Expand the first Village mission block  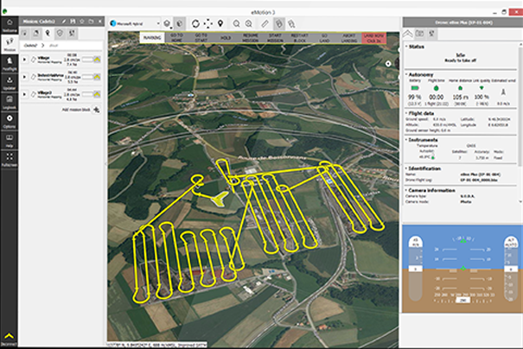[25, 56]
